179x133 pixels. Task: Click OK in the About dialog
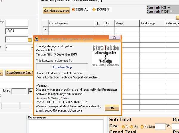pyautogui.click(x=112, y=107)
